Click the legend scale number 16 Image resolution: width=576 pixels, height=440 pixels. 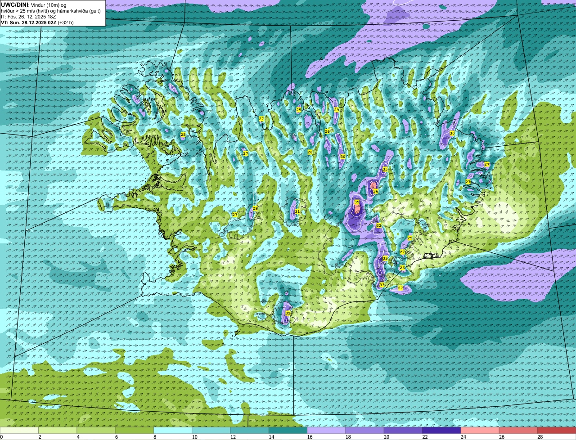coord(310,437)
